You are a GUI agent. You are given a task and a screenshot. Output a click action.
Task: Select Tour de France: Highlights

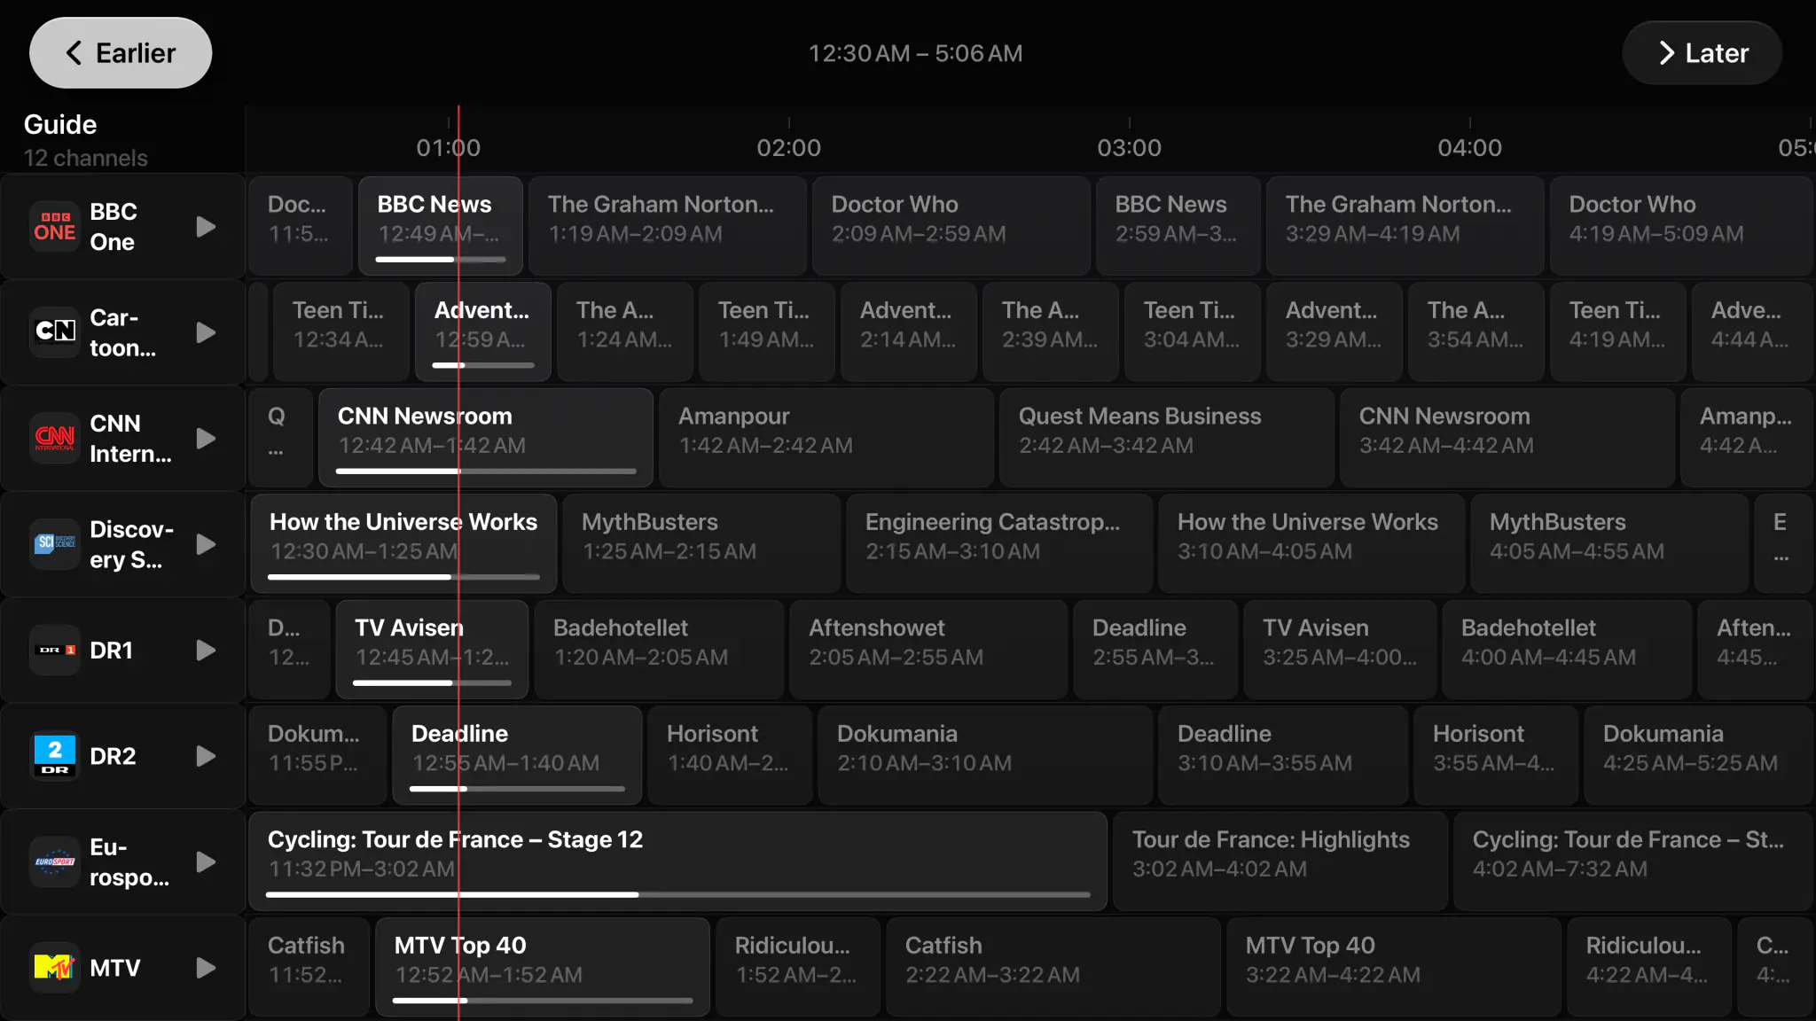1280,861
